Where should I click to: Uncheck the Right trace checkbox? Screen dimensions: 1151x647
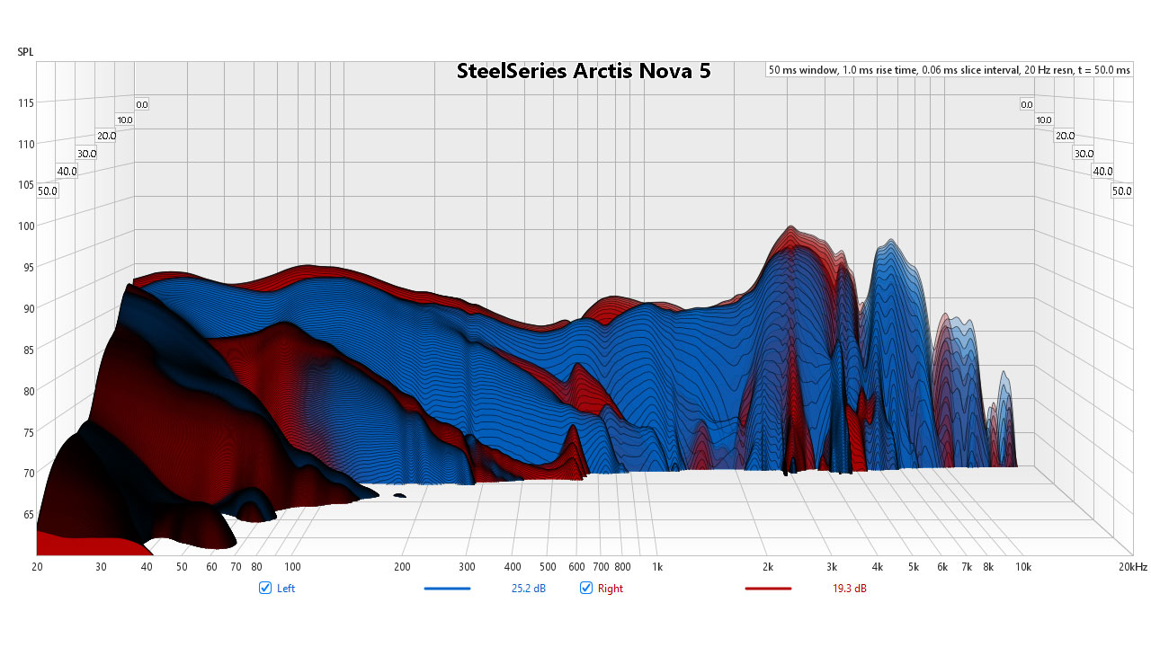pyautogui.click(x=586, y=588)
